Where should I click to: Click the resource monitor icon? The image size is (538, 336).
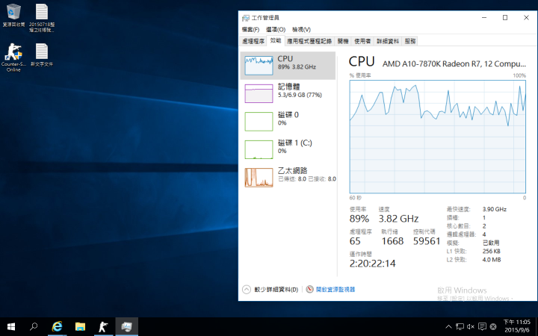pyautogui.click(x=309, y=290)
